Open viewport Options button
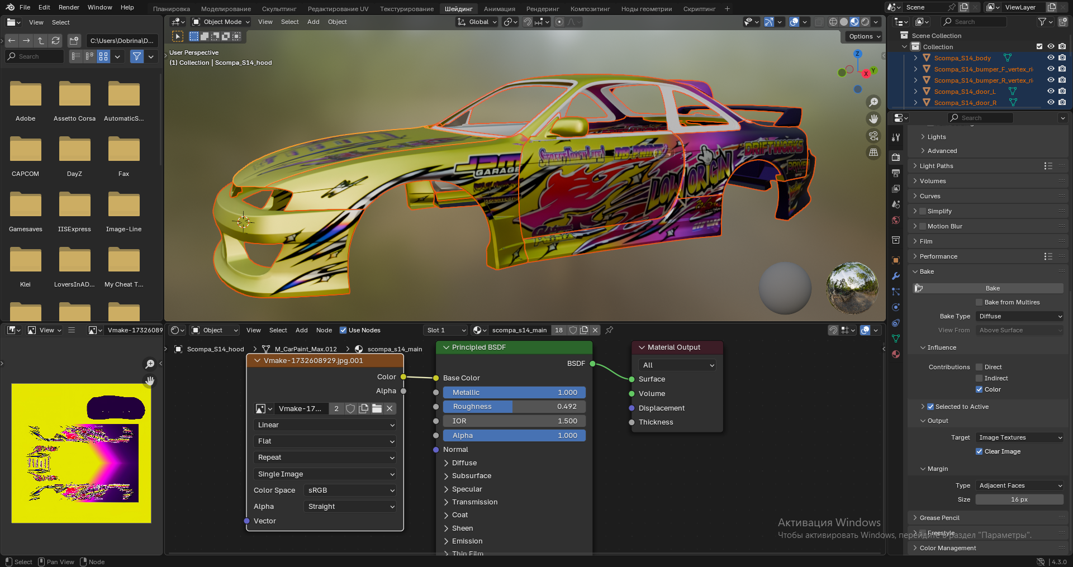The image size is (1073, 567). [864, 36]
